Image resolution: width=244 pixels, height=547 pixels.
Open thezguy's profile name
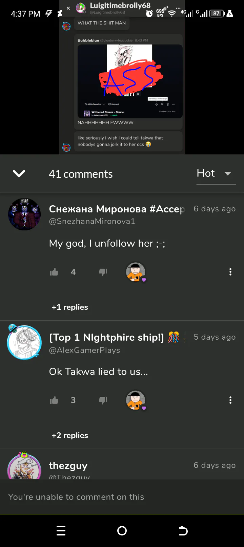coord(68,465)
